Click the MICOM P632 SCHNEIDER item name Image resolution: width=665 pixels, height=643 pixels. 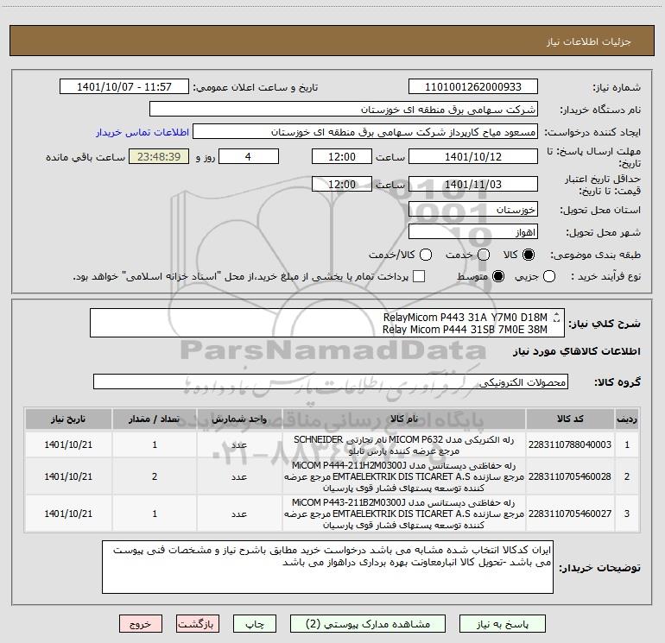click(404, 445)
